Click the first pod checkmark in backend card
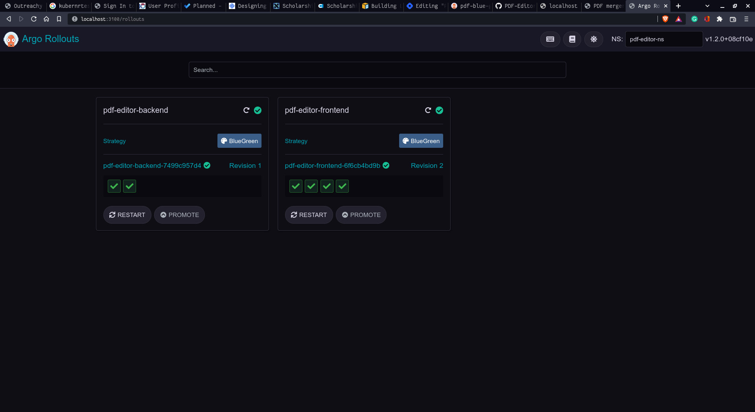The image size is (755, 412). [114, 186]
